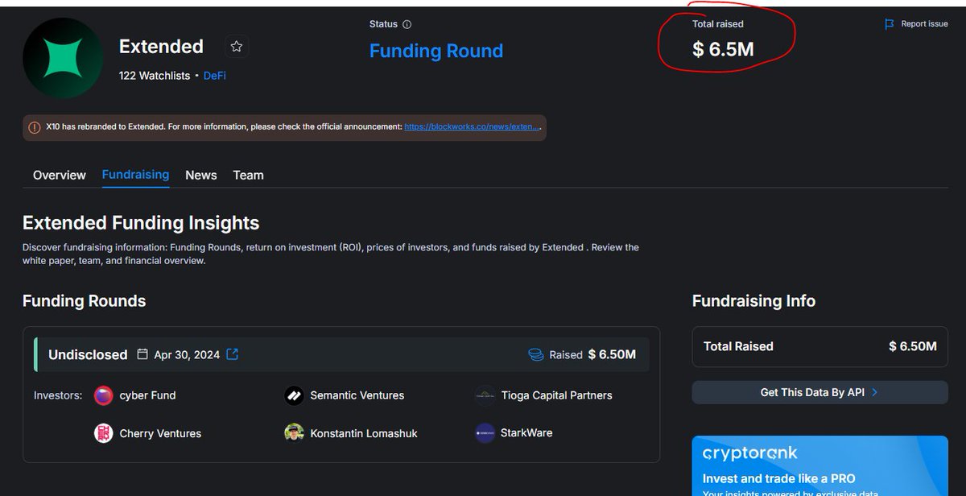Click Konstantin Lomashuk avatar
The height and width of the screenshot is (496, 966).
click(294, 433)
